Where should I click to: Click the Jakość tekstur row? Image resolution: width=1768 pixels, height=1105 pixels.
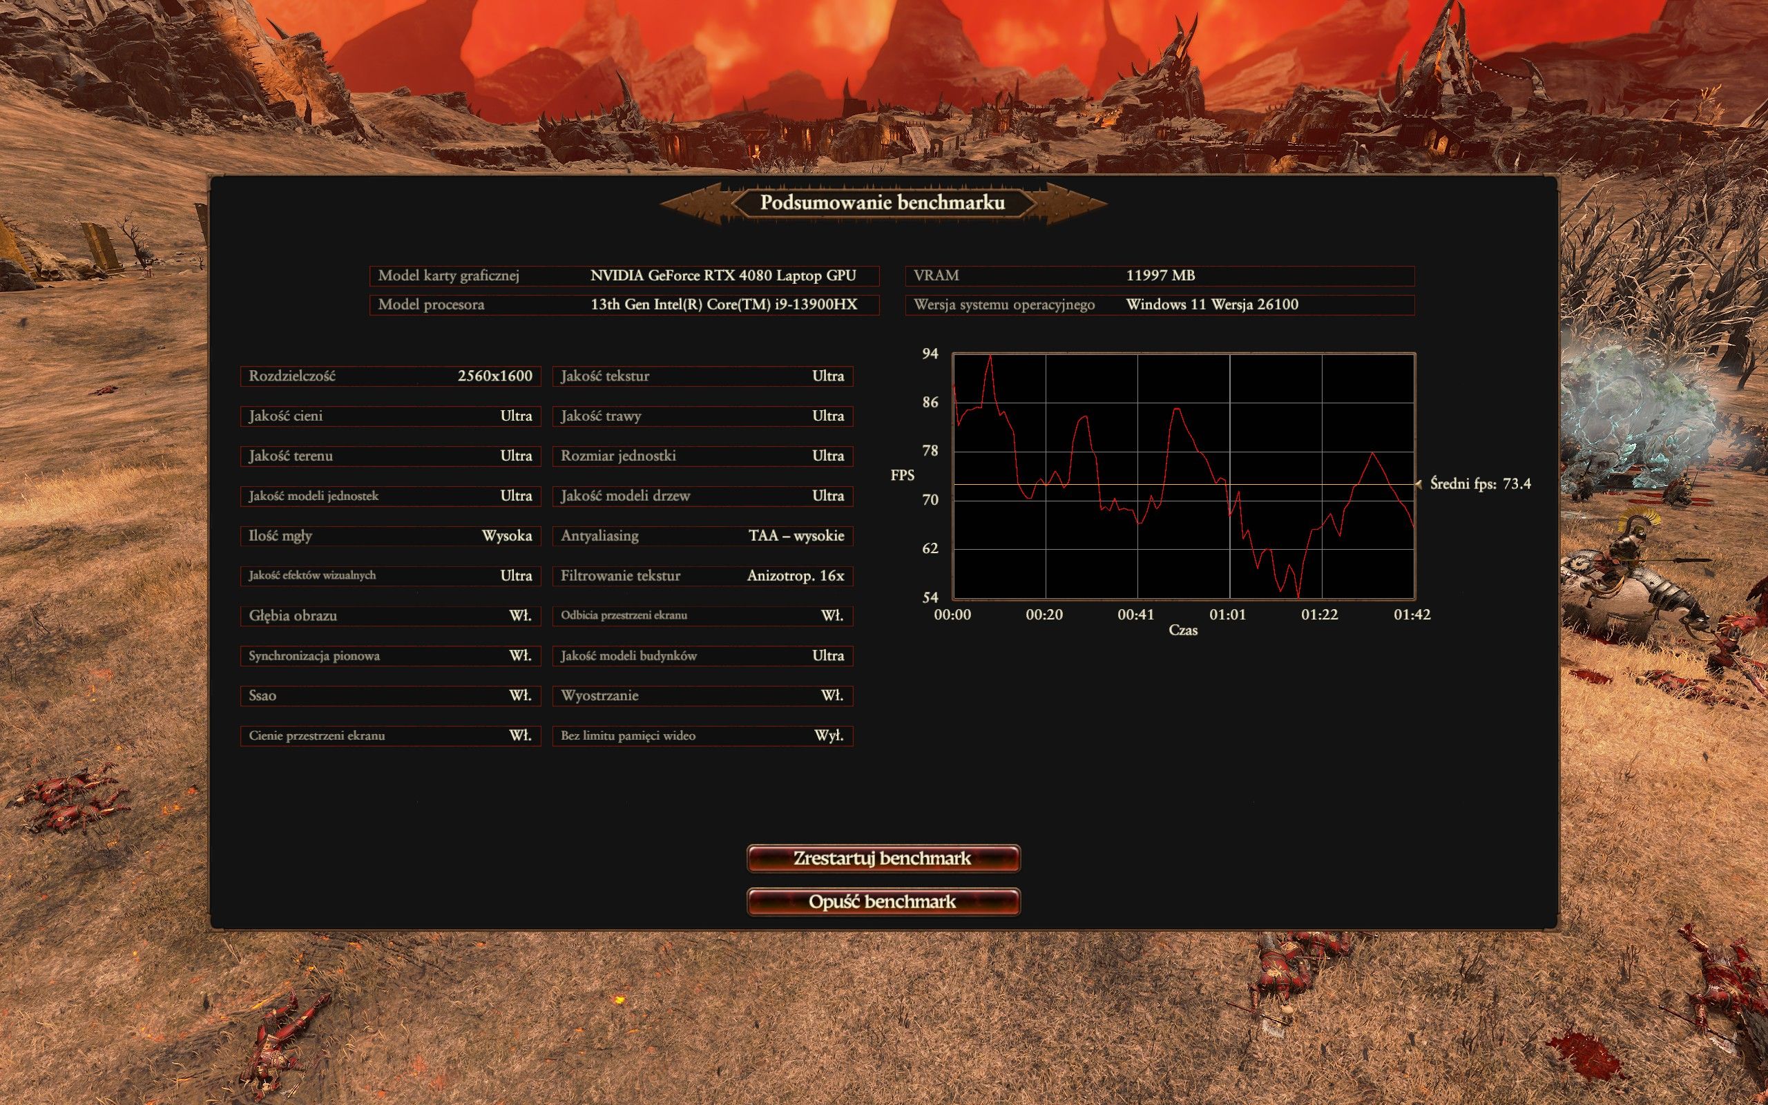click(x=703, y=376)
